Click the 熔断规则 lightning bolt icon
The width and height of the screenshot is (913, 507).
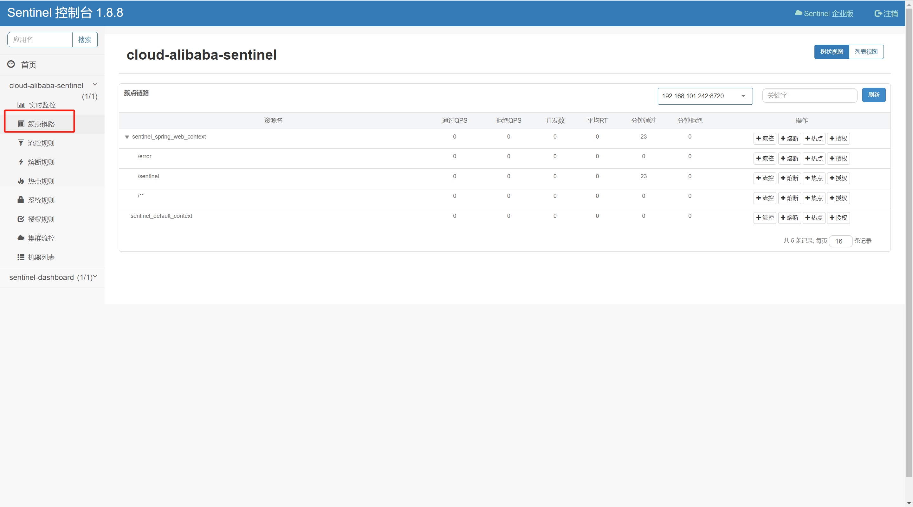pyautogui.click(x=21, y=162)
